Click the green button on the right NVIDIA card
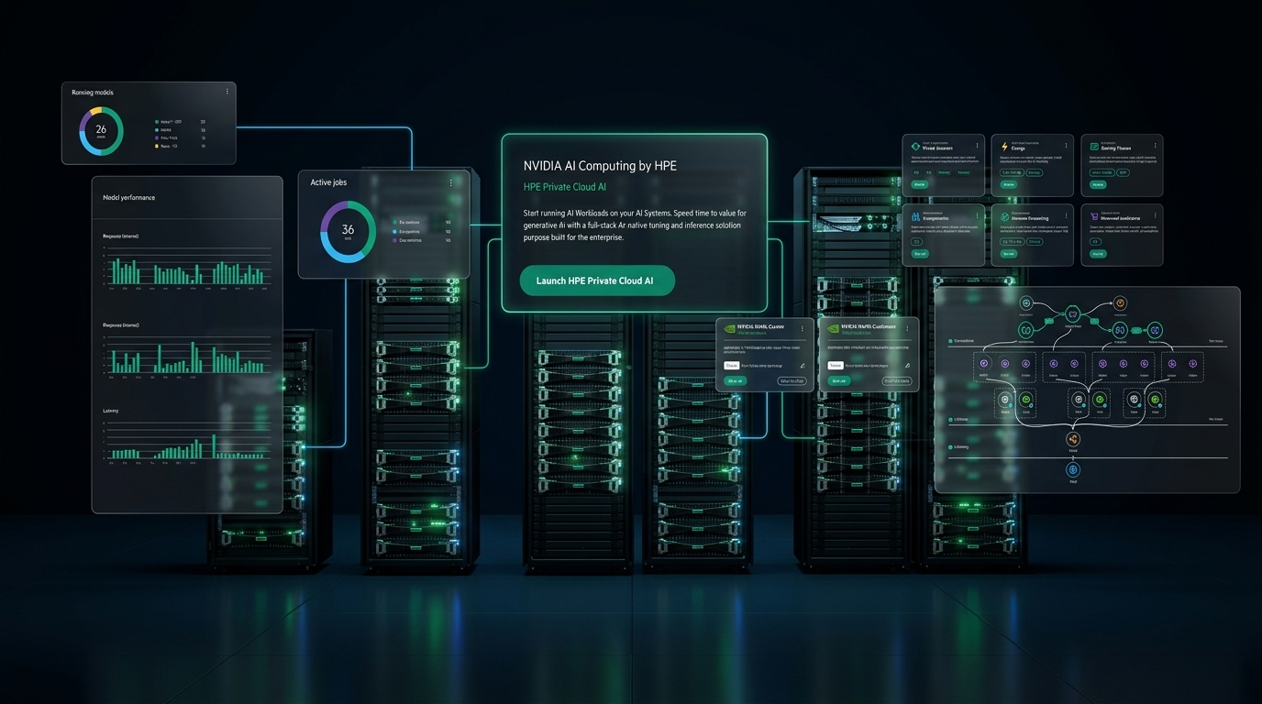 point(839,380)
